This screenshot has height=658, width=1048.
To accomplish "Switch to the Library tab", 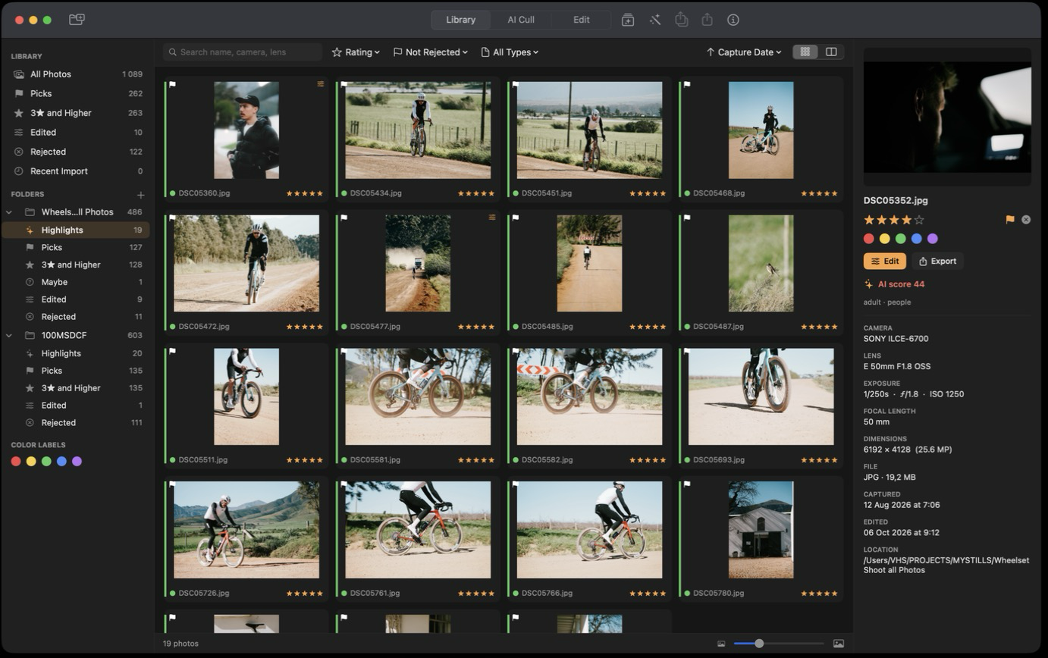I will click(x=460, y=20).
